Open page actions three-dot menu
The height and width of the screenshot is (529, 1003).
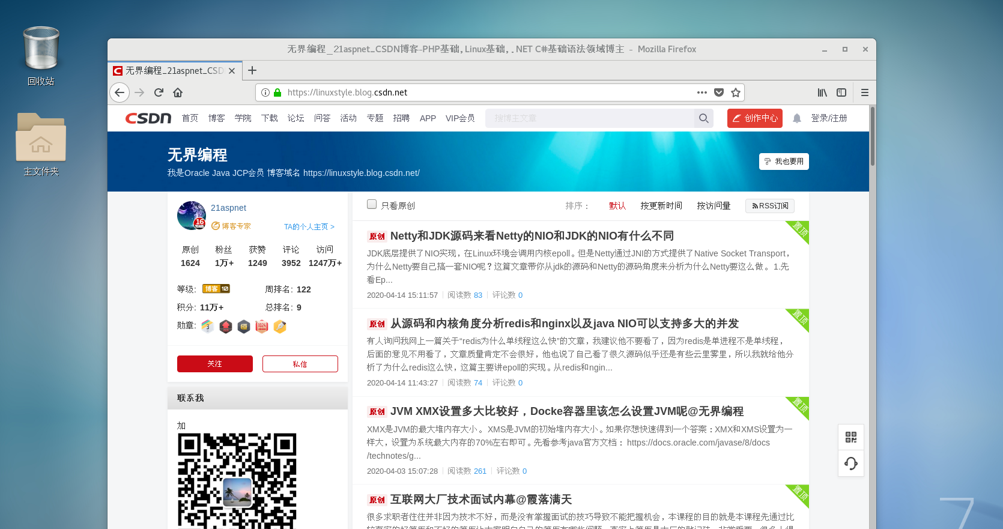tap(702, 92)
